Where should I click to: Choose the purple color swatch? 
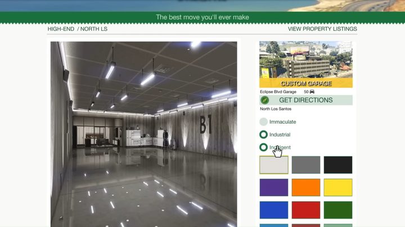[x=274, y=187]
